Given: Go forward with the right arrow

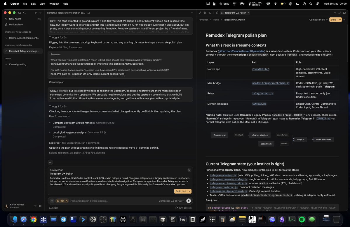Looking at the screenshot, I should coord(40,13).
